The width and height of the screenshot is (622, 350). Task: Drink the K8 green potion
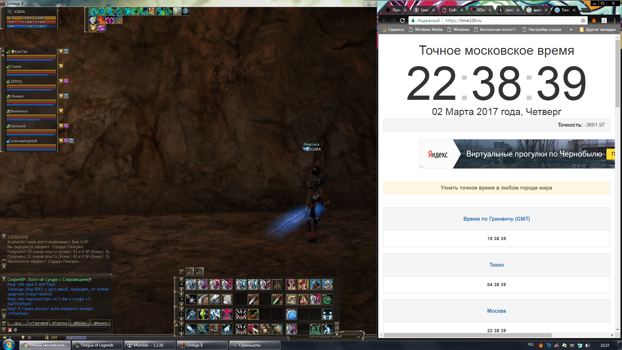coord(277,299)
